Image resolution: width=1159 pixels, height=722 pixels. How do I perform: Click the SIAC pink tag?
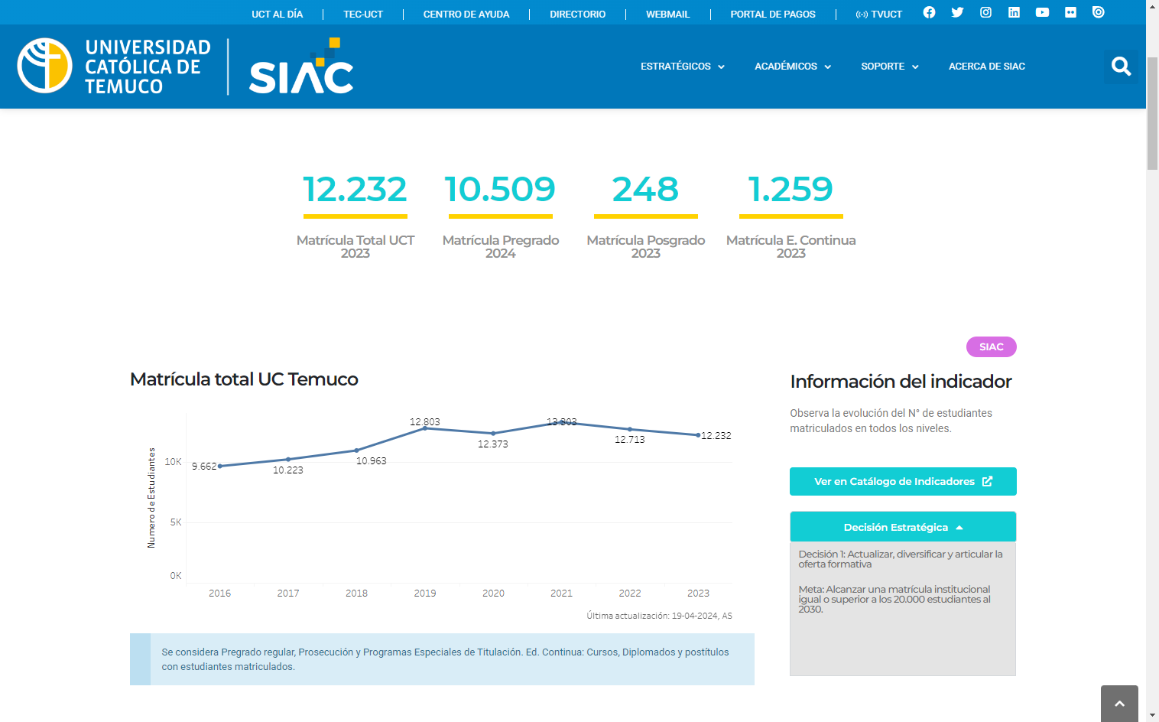coord(991,346)
